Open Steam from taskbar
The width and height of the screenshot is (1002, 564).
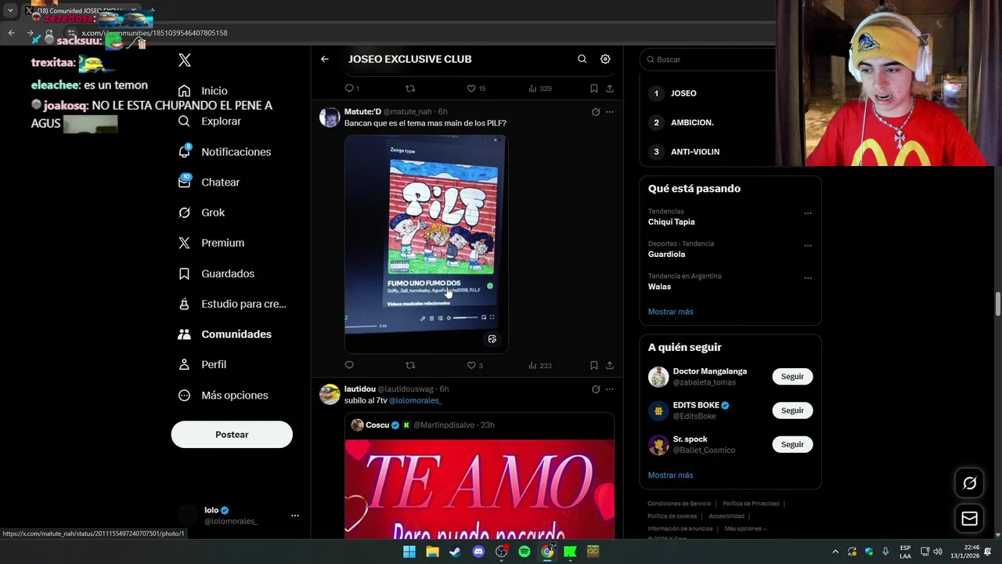pyautogui.click(x=455, y=551)
